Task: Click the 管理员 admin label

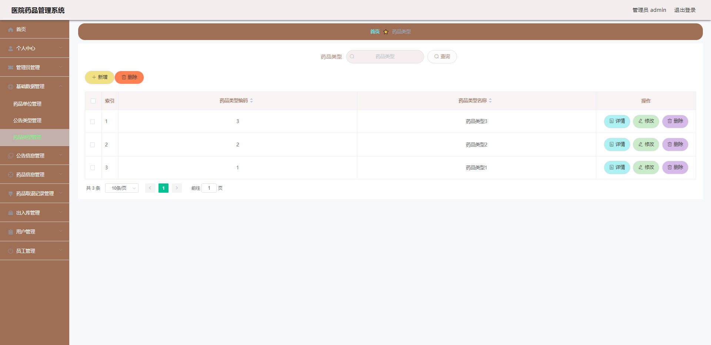Action: 649,10
